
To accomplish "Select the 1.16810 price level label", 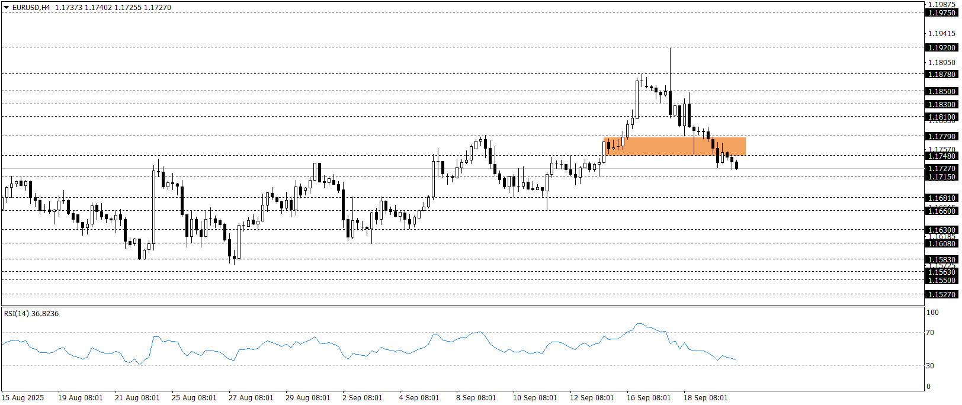I will (x=941, y=198).
